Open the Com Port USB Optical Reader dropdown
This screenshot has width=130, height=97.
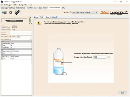pos(85,12)
